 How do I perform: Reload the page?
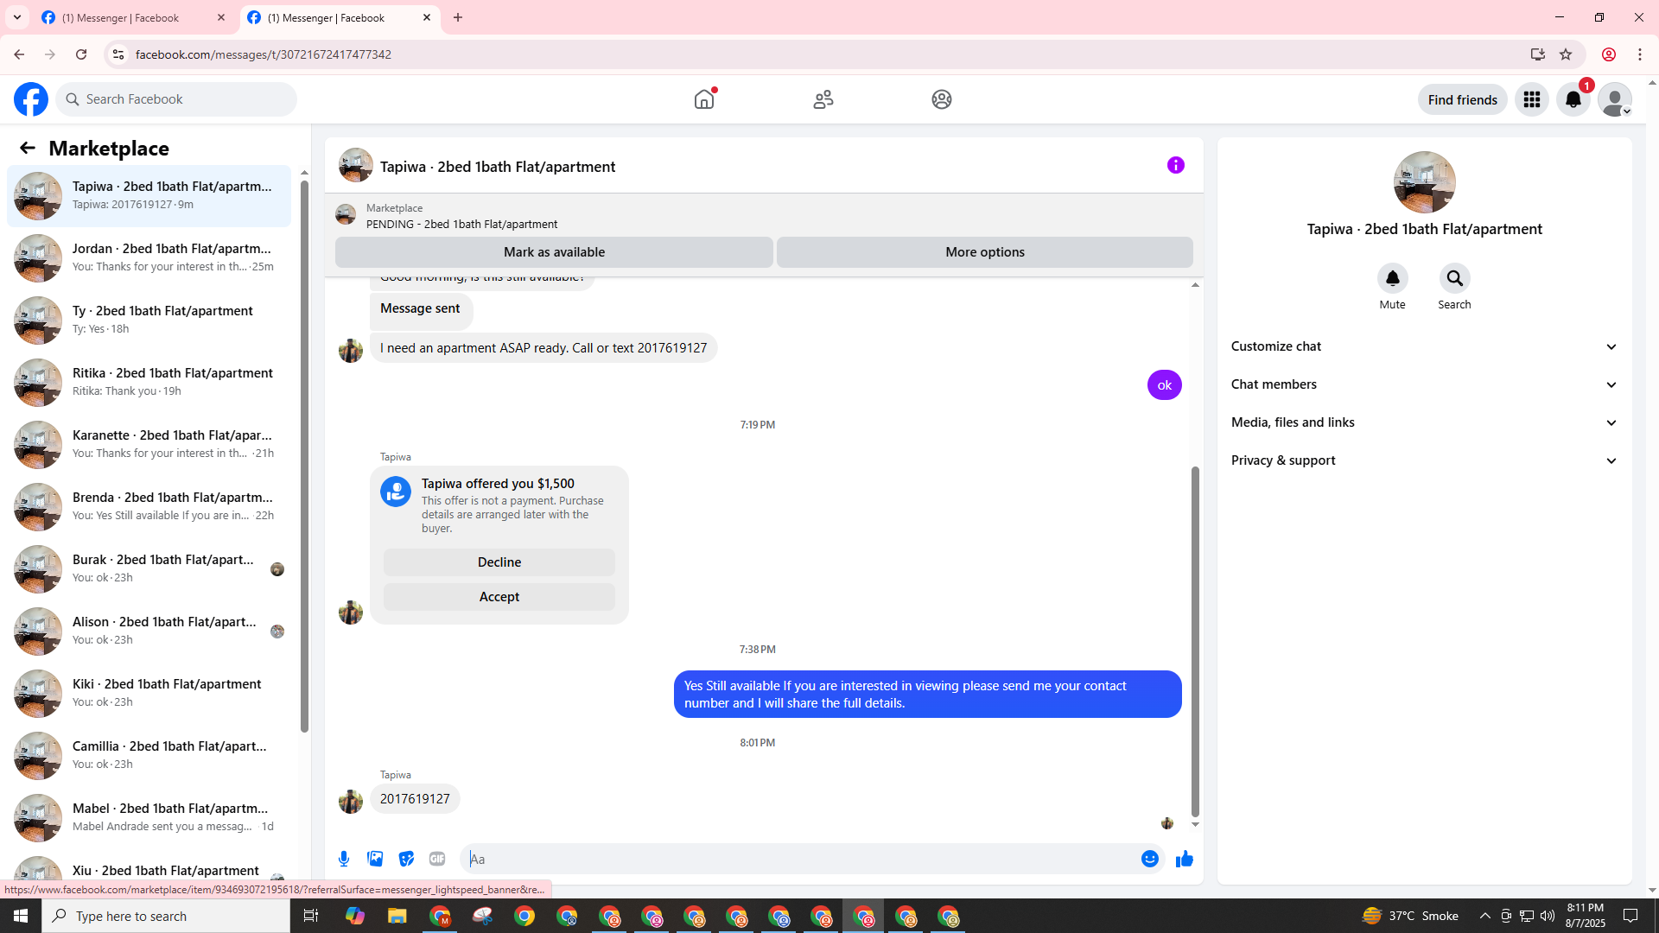pyautogui.click(x=81, y=54)
